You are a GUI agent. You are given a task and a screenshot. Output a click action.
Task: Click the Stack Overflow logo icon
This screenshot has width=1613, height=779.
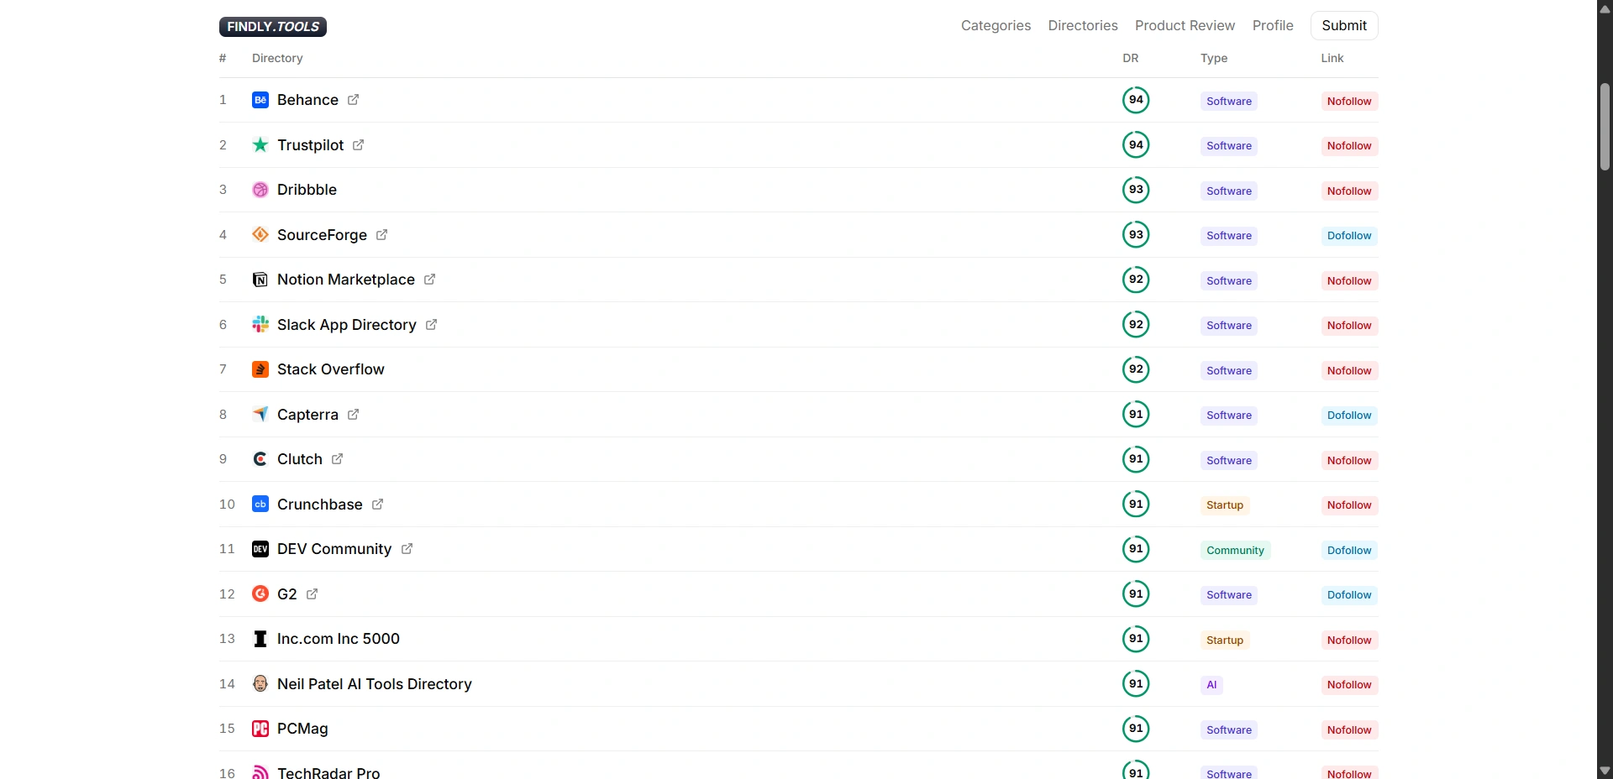coord(260,369)
